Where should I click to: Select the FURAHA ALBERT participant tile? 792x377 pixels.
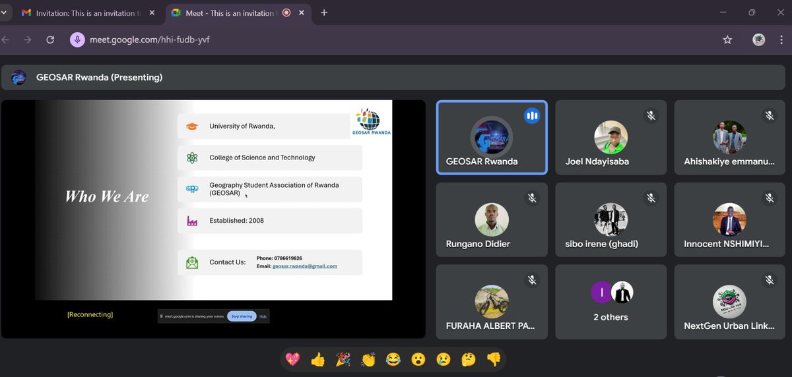[x=492, y=302]
